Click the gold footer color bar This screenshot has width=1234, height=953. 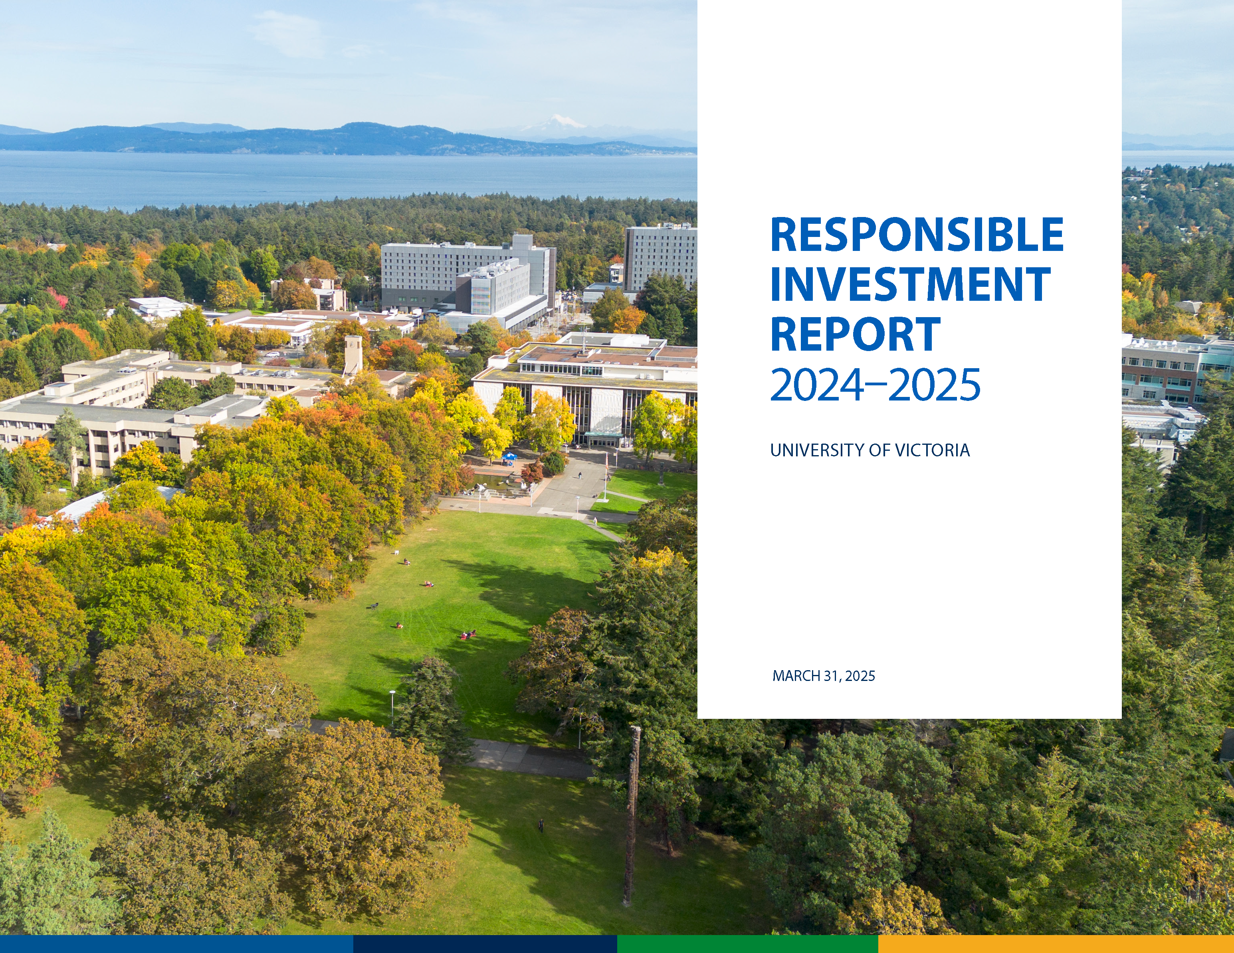pyautogui.click(x=1056, y=944)
